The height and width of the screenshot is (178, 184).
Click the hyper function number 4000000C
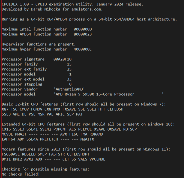pos(83,49)
